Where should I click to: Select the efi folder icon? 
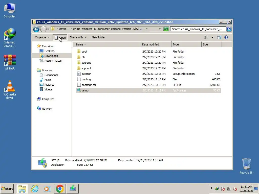(79, 57)
